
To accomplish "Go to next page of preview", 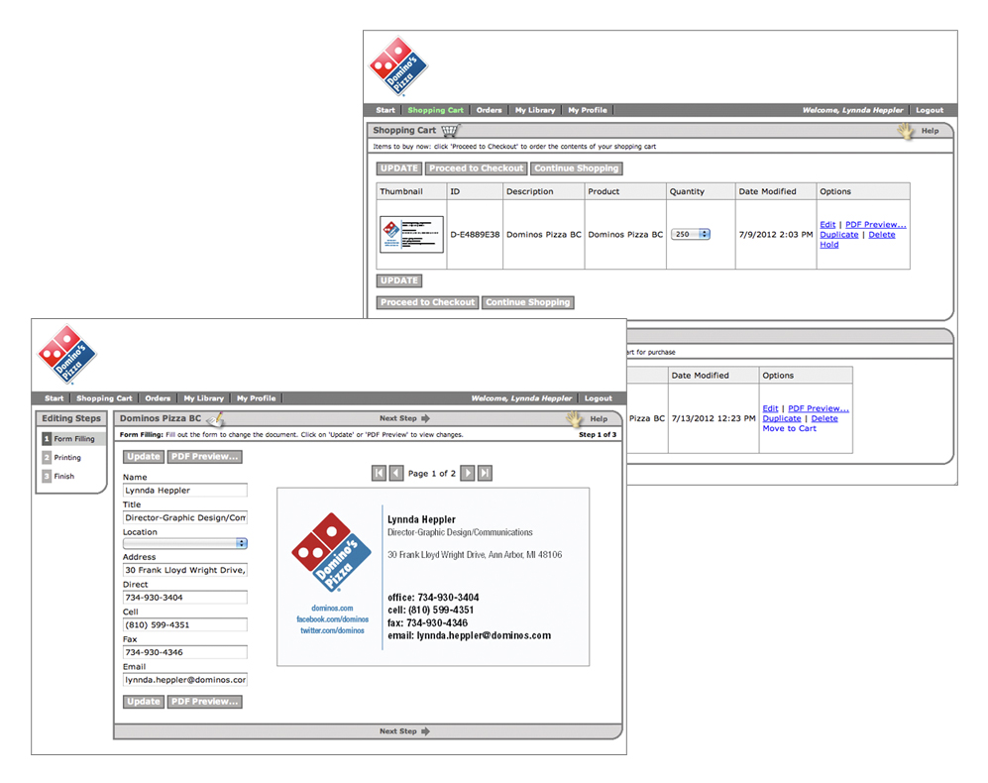I will [x=467, y=473].
